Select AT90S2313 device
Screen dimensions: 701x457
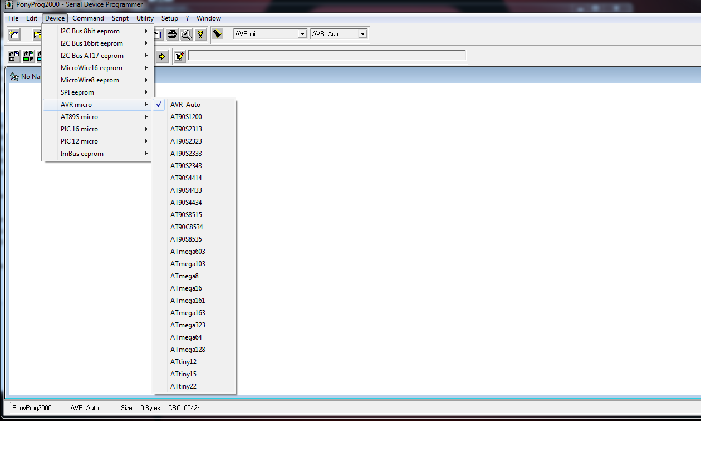[194, 129]
